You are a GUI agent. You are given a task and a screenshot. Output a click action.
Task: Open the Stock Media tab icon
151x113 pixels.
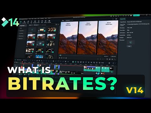pyautogui.click(x=24, y=22)
